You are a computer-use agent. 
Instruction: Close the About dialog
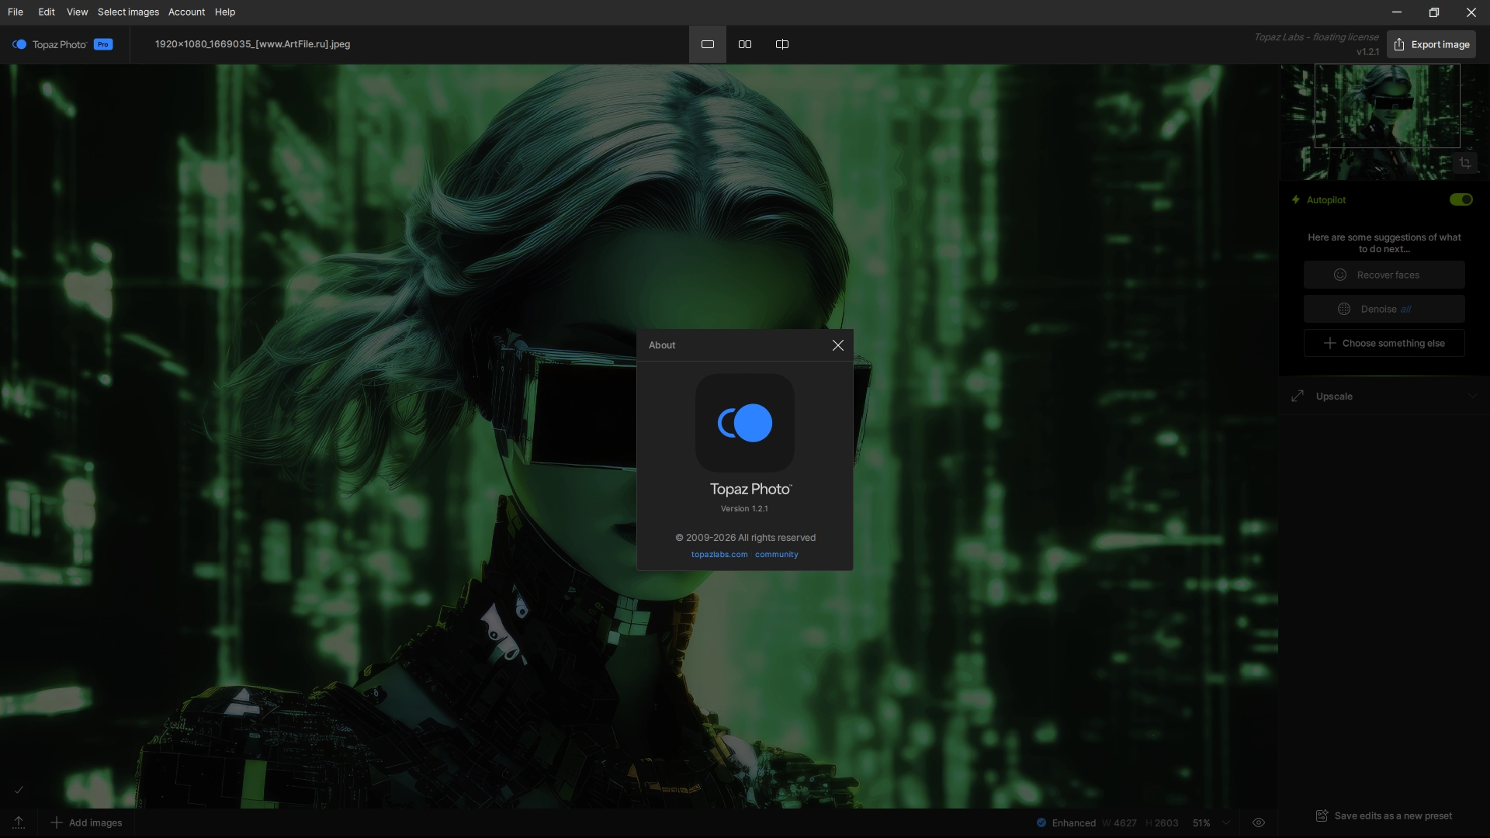(837, 345)
